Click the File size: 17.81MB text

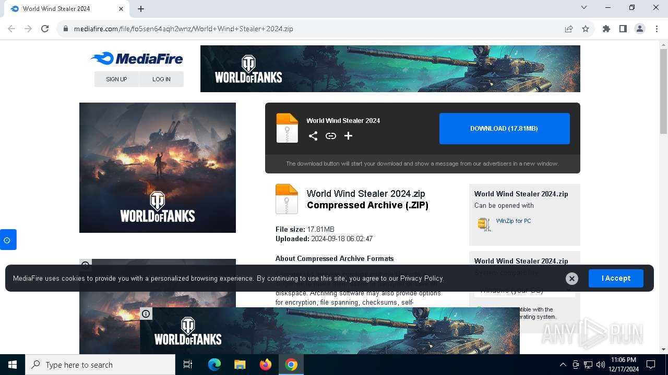305,229
